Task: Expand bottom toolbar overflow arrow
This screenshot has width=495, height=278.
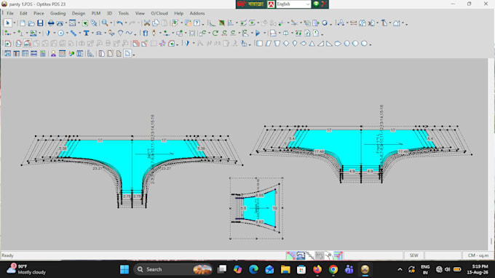Action: coord(134,55)
